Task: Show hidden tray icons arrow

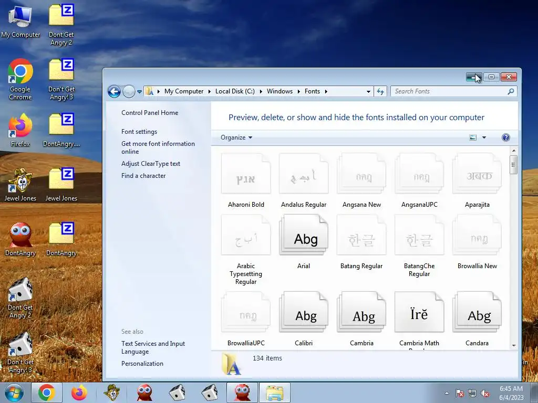Action: (x=447, y=393)
